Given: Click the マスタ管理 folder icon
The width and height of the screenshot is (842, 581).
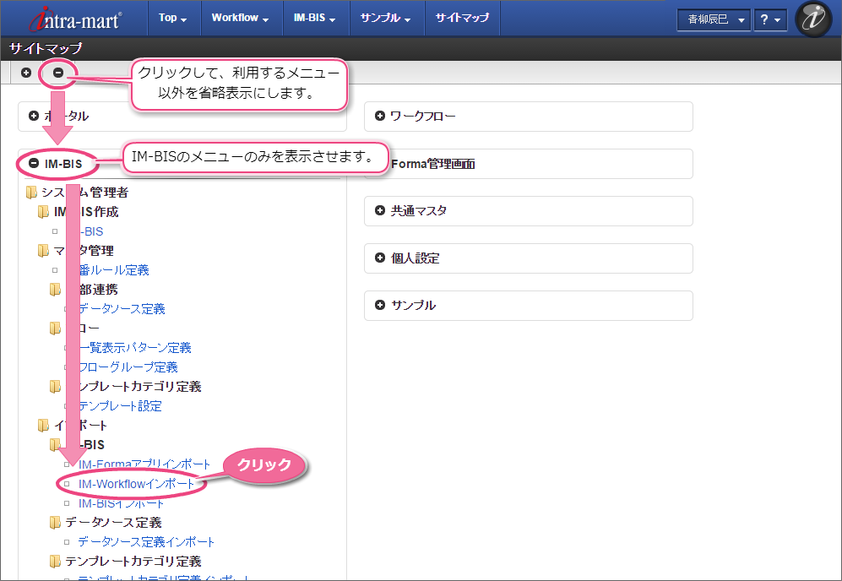Looking at the screenshot, I should 44,250.
